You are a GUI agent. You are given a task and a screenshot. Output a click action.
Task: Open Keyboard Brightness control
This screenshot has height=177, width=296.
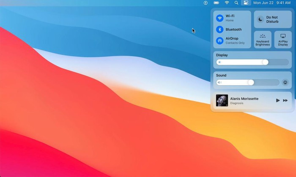click(263, 40)
